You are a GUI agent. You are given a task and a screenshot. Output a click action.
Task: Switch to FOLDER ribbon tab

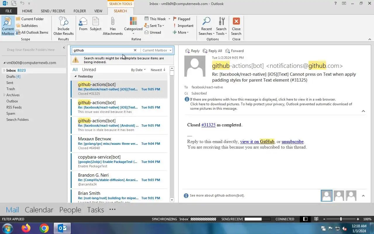pyautogui.click(x=80, y=11)
